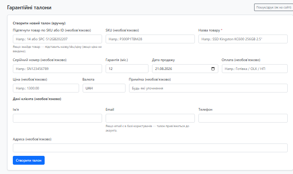Click the hint text about email в базі користувачів
The height and width of the screenshot is (174, 293).
[147, 128]
